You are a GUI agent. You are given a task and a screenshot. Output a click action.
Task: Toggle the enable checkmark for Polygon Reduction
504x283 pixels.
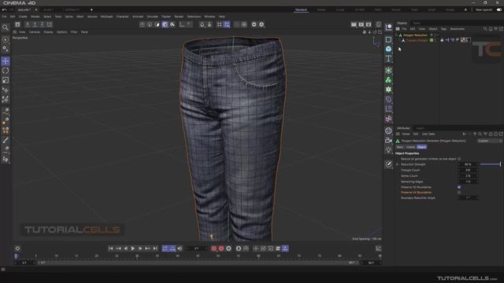point(438,35)
